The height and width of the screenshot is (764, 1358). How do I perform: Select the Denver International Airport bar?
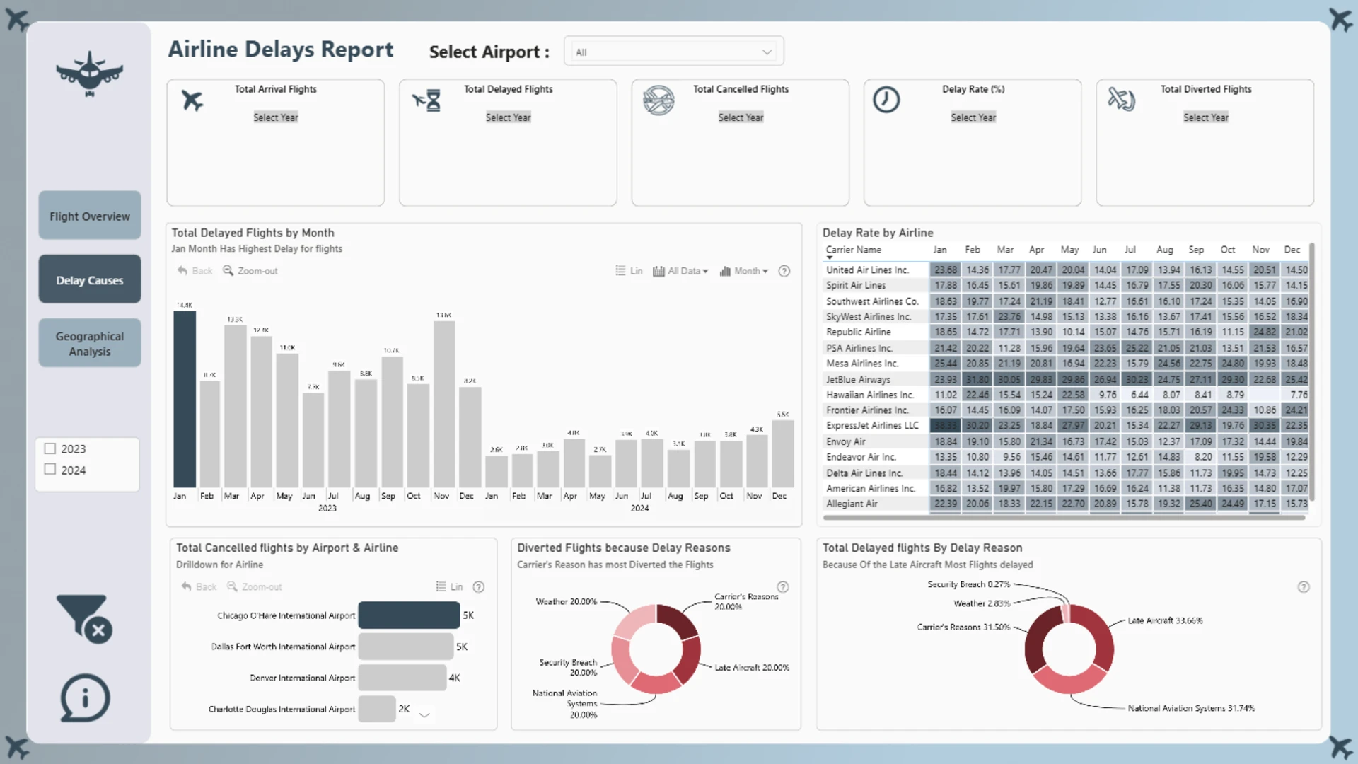(x=402, y=678)
